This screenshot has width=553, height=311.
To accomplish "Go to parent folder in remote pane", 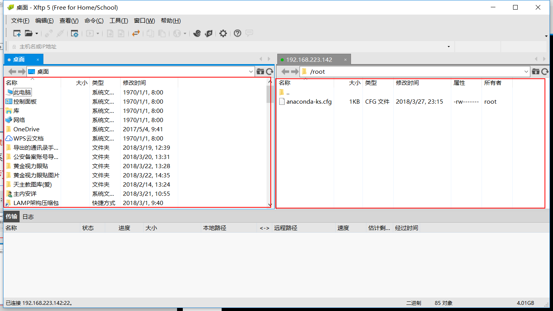I will [x=536, y=71].
